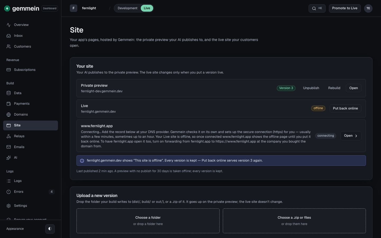Click the AI sparkle icon

click(x=9, y=158)
